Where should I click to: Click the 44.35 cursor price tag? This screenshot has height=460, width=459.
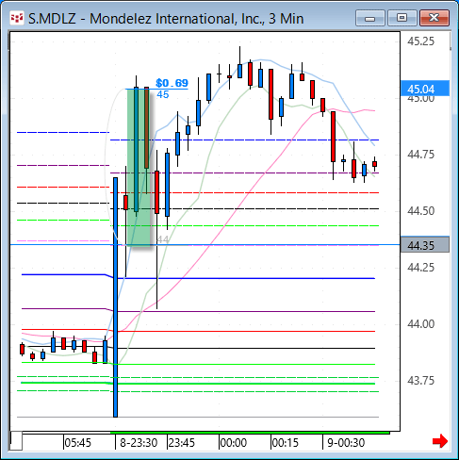[x=425, y=245]
